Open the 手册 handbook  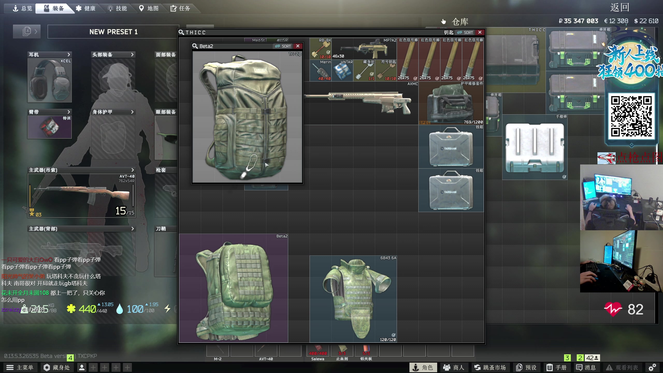tap(557, 367)
